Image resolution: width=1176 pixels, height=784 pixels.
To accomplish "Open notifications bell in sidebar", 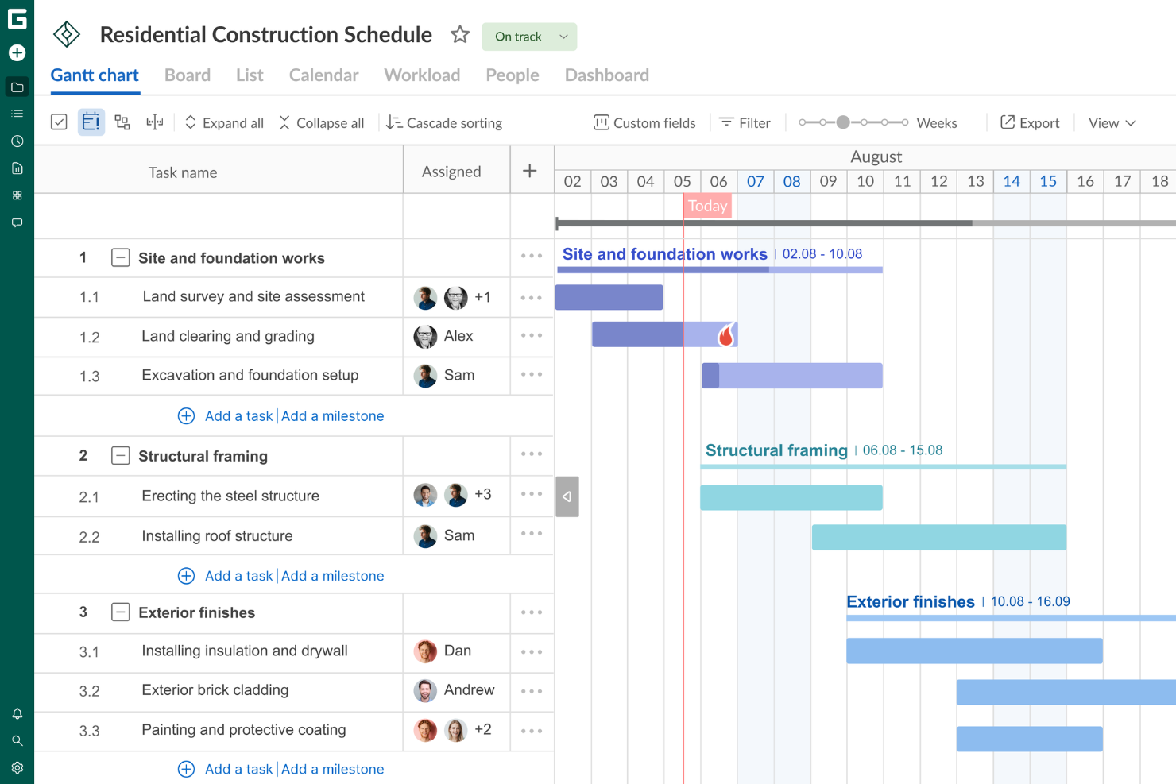I will coord(17,714).
